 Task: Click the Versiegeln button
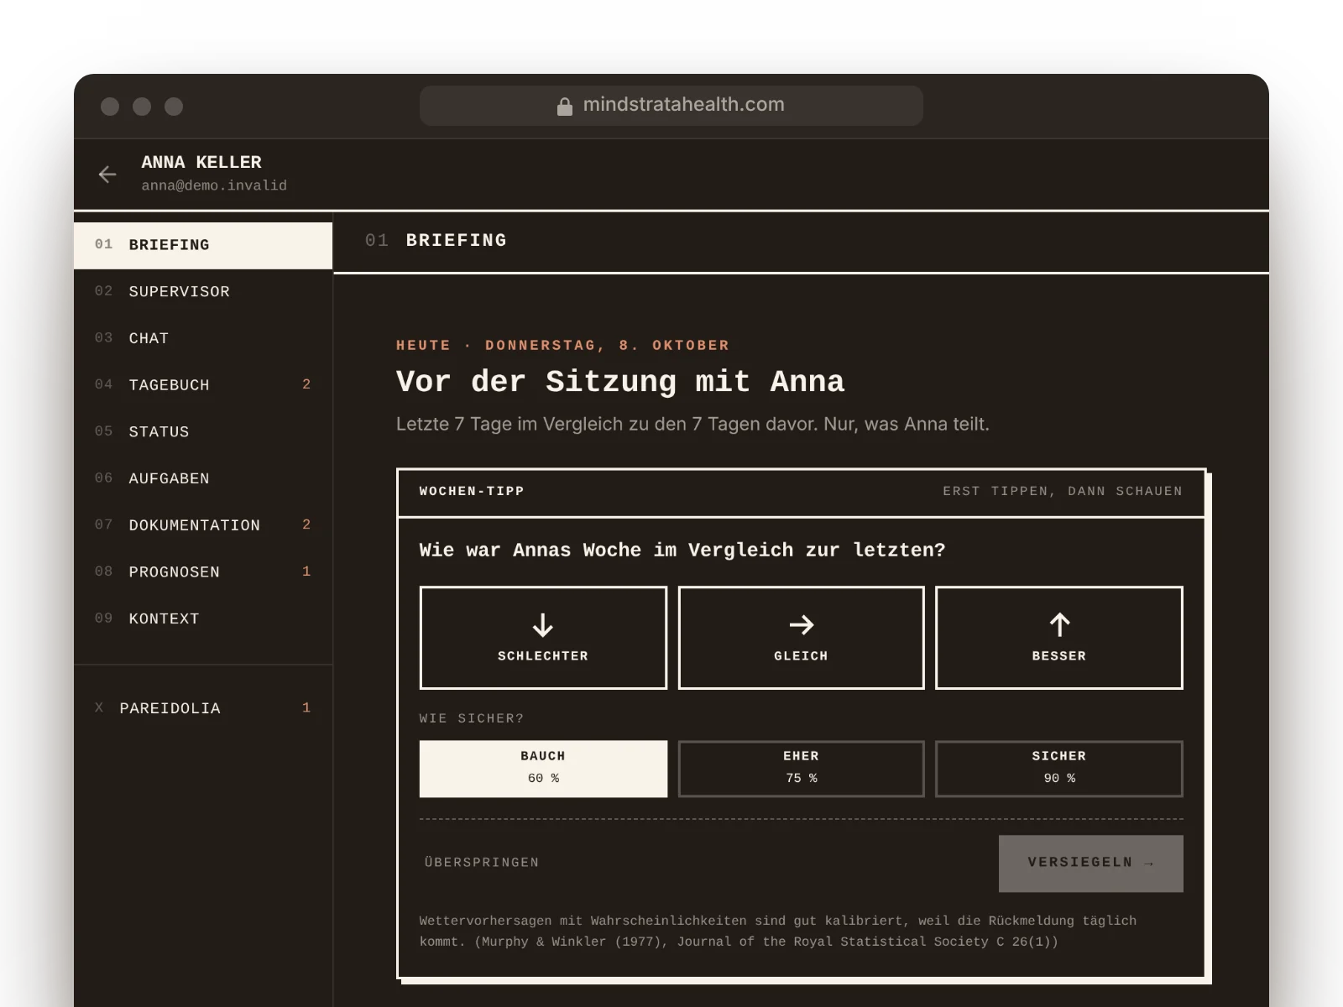[1091, 864]
